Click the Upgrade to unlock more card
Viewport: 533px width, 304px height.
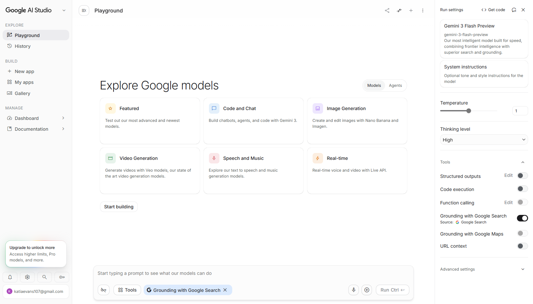36,254
